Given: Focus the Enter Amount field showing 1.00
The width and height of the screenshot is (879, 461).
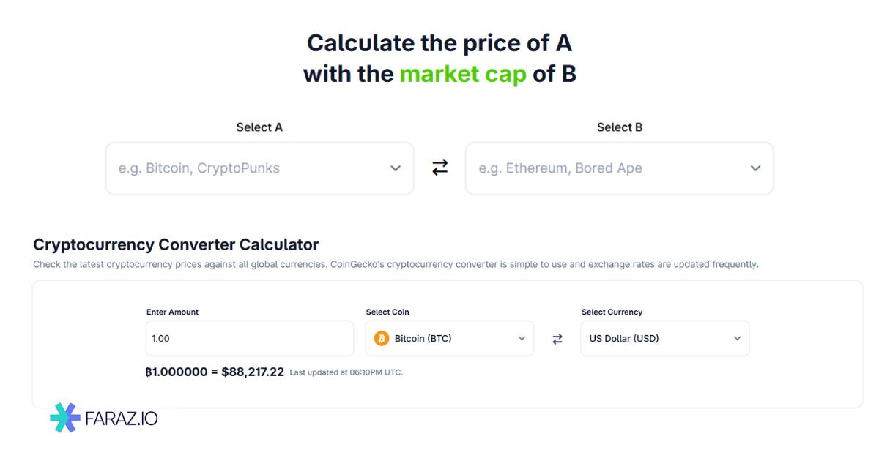Looking at the screenshot, I should (x=249, y=339).
